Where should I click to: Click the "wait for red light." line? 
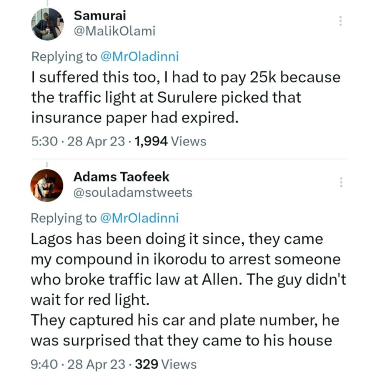tap(90, 299)
